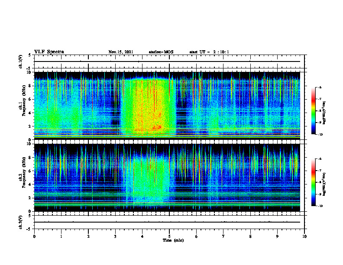
Task: Click the ch.2 color bar PSD unit label
Action: (324, 184)
